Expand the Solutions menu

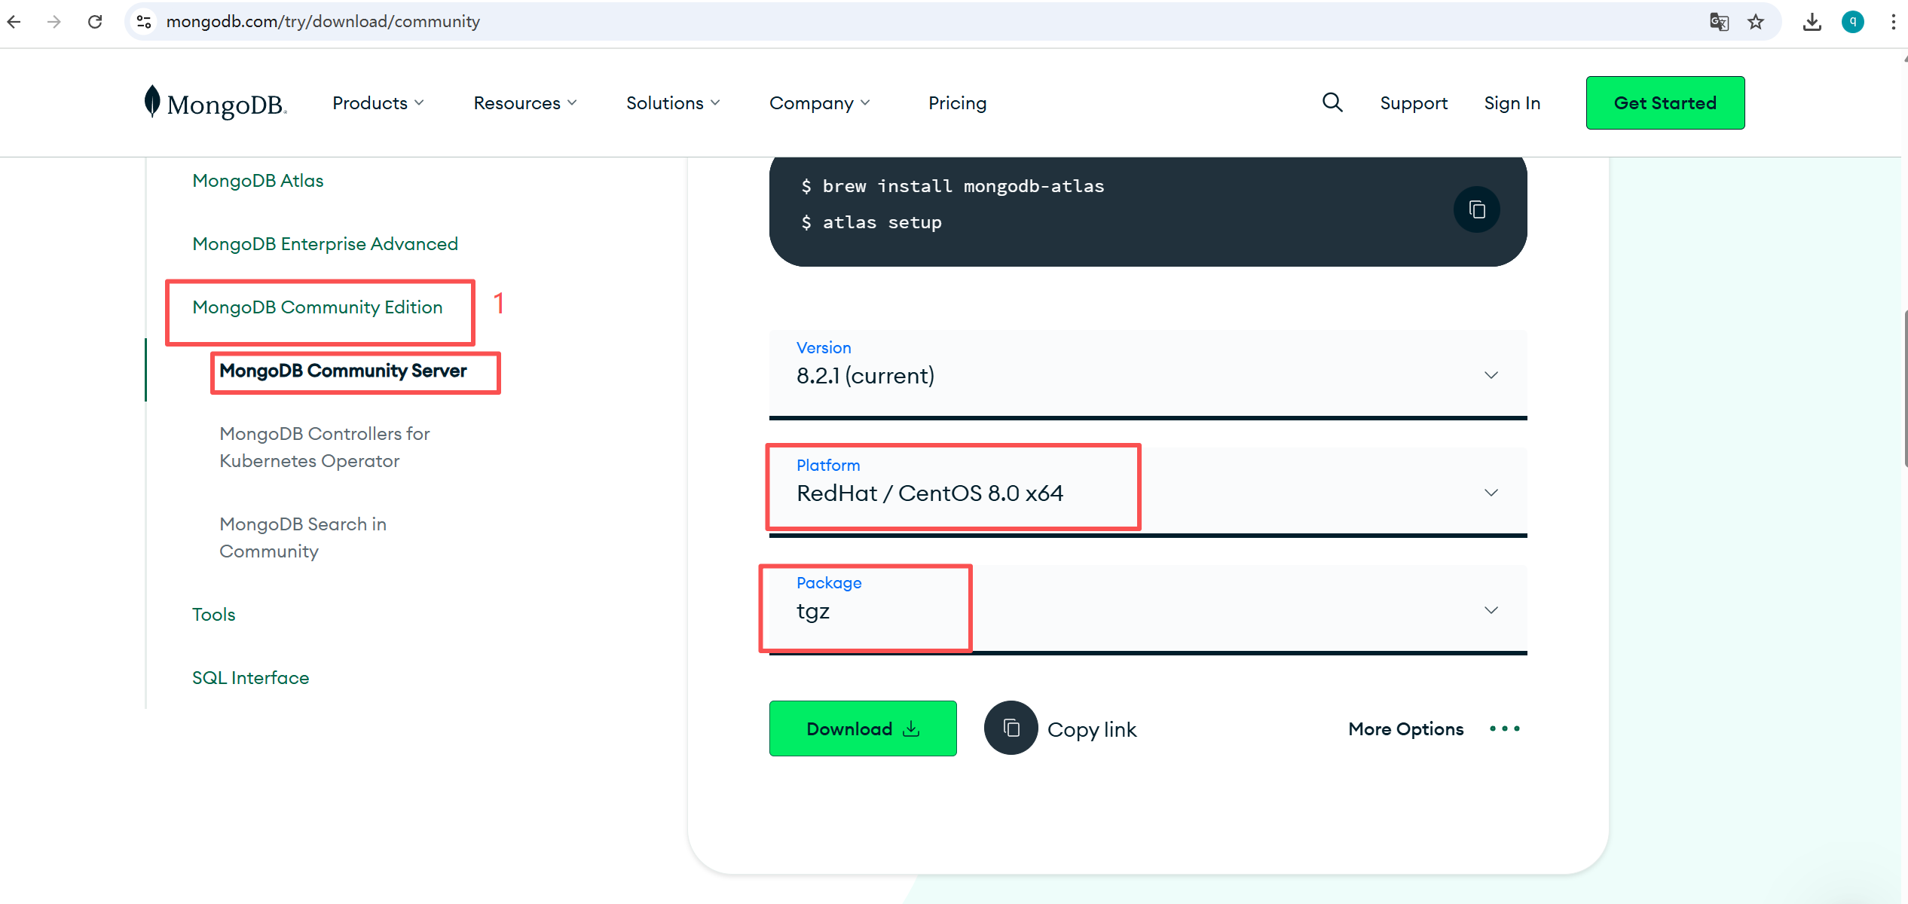(672, 103)
